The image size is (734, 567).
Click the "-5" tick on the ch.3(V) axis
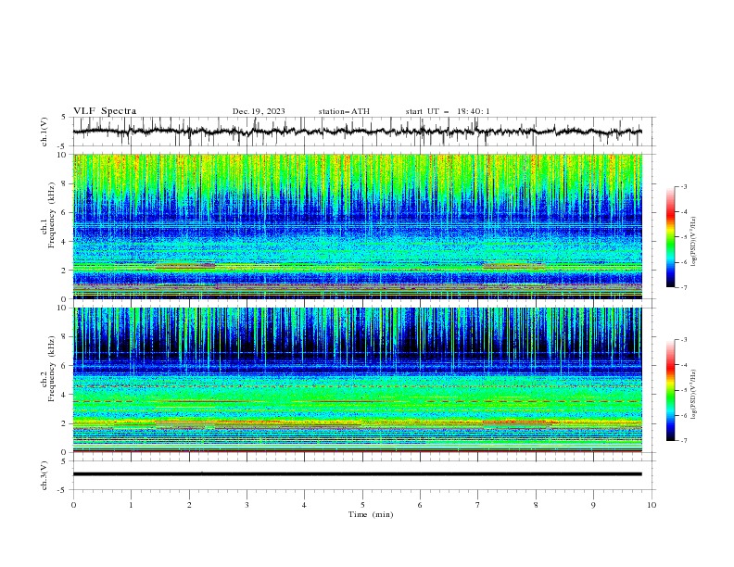tap(63, 490)
